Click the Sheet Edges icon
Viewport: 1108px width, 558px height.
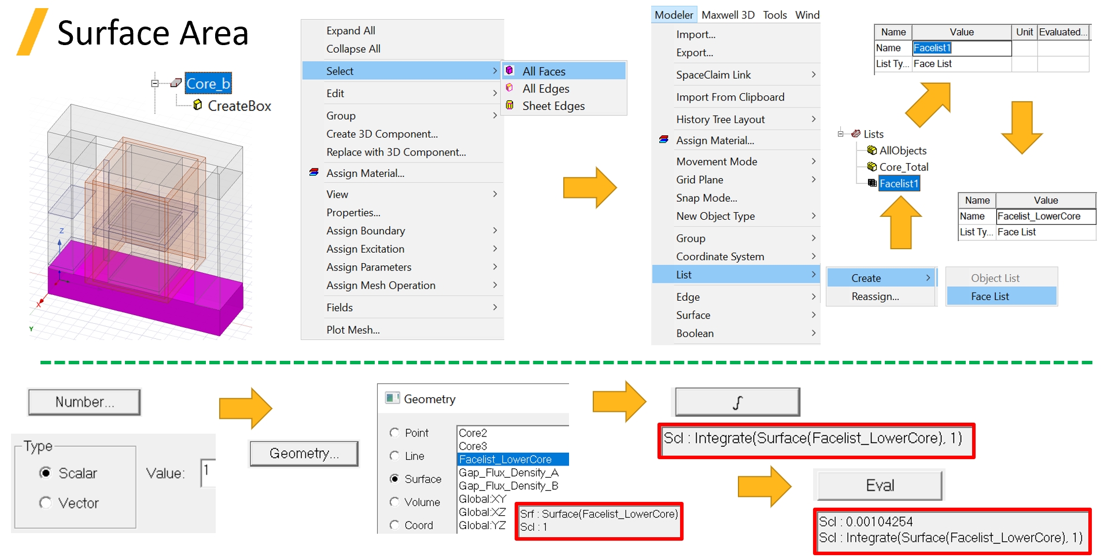(x=509, y=105)
